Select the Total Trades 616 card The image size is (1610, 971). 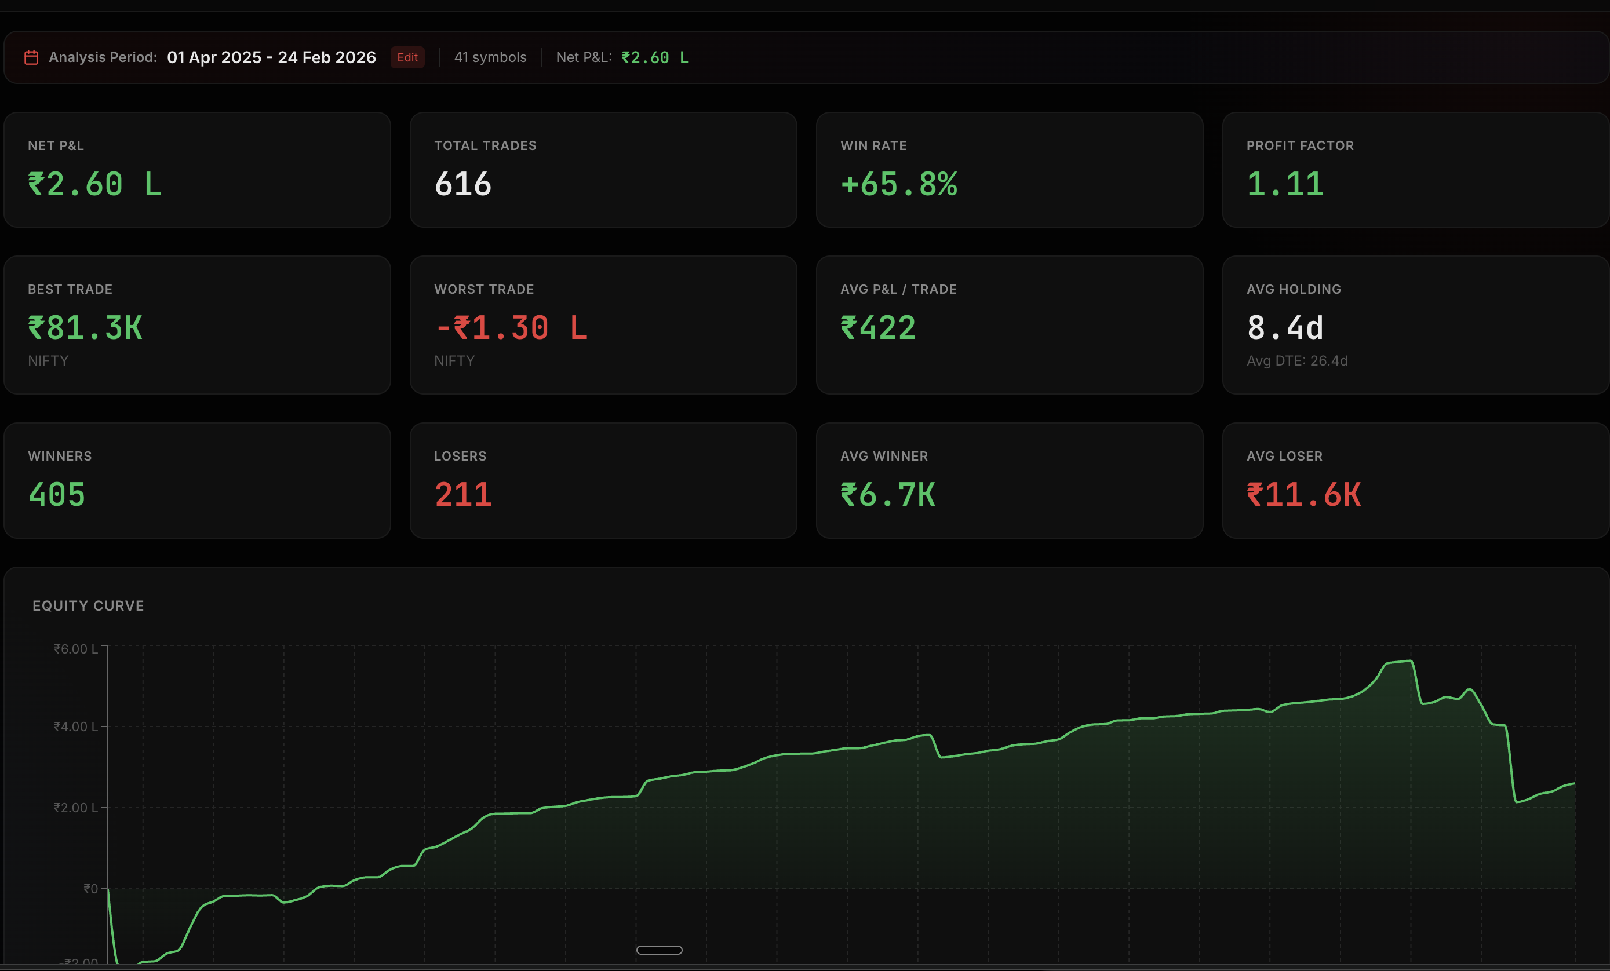coord(602,170)
